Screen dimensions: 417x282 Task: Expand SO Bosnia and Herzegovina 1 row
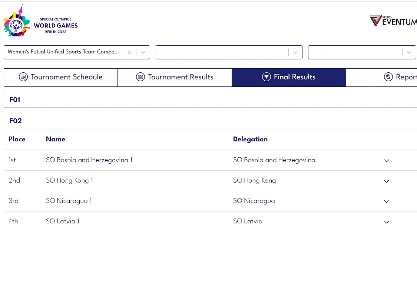click(x=387, y=161)
